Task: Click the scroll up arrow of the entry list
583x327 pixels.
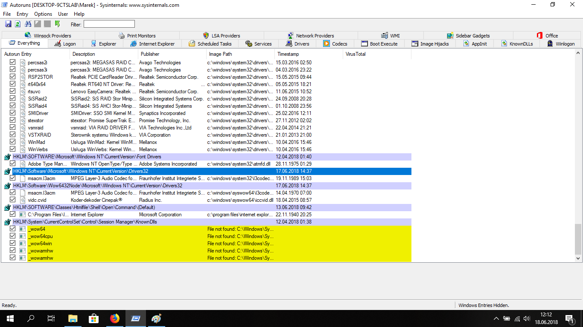Action: point(578,54)
